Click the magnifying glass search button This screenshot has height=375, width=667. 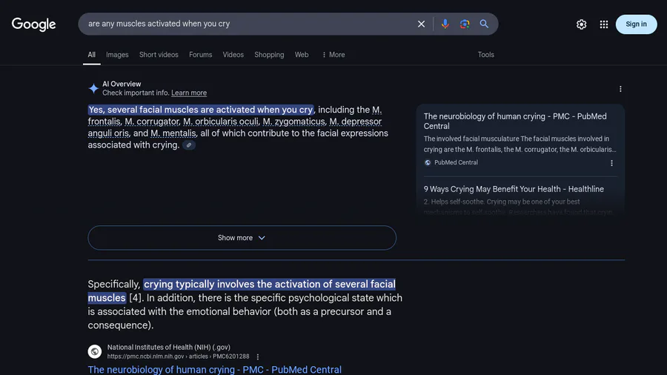(x=484, y=24)
